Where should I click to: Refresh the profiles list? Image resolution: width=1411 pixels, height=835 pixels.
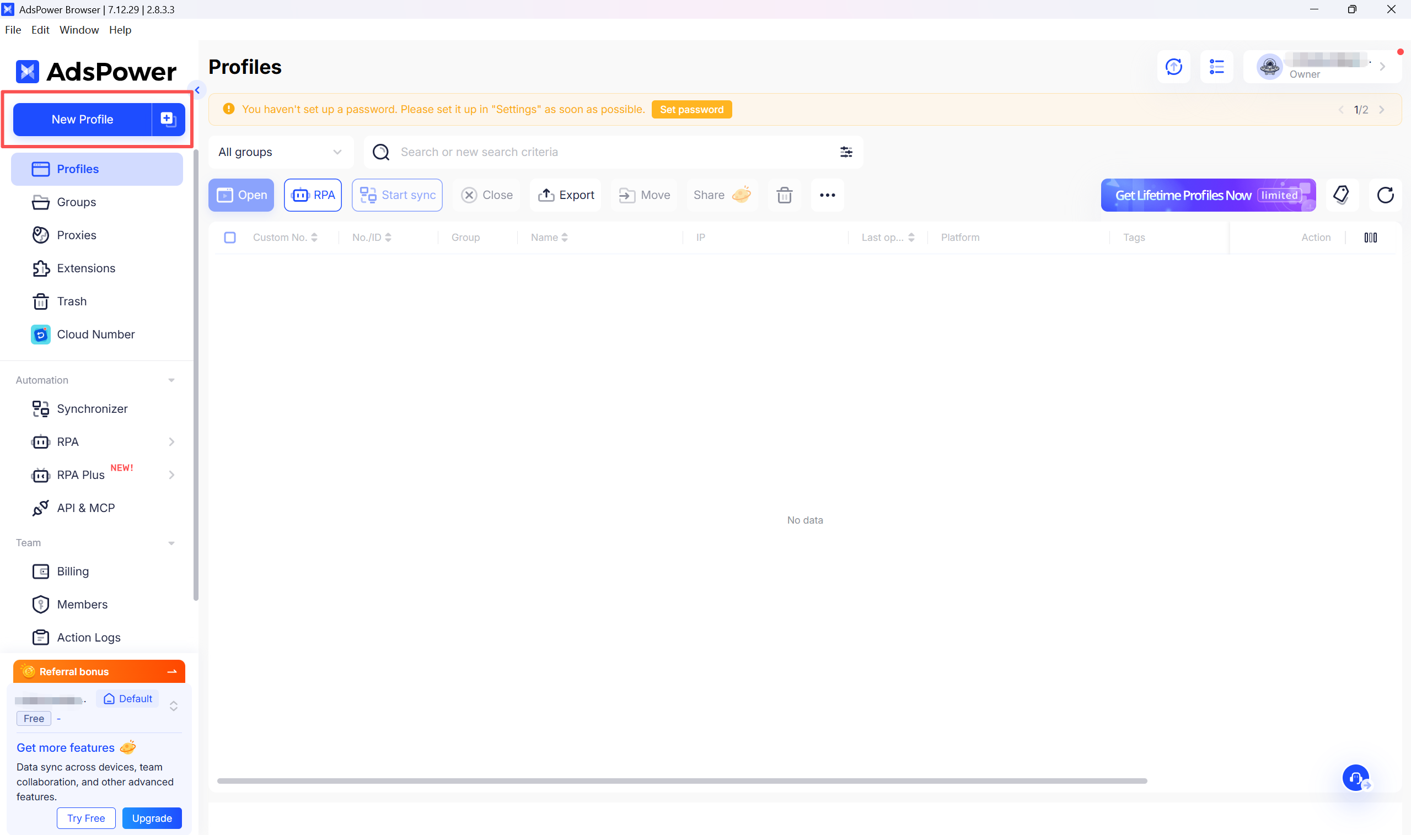1385,195
